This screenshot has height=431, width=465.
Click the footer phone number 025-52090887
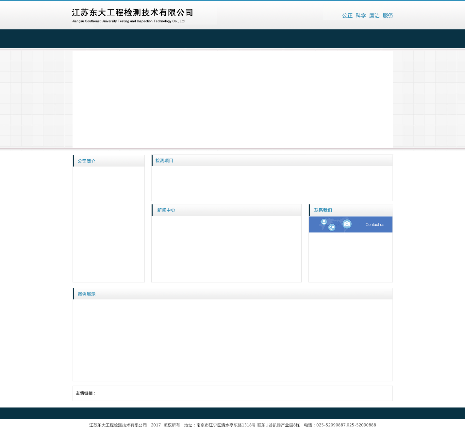(x=331, y=425)
